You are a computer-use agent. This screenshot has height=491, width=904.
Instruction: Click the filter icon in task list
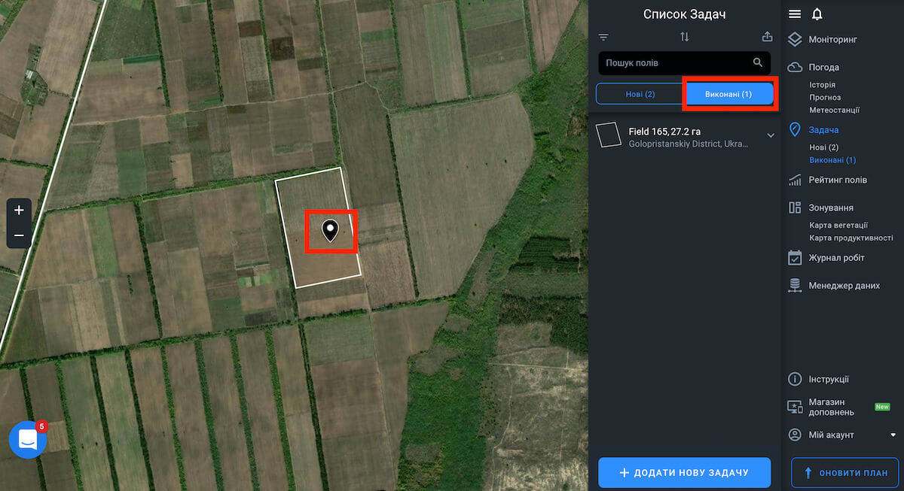pyautogui.click(x=603, y=37)
